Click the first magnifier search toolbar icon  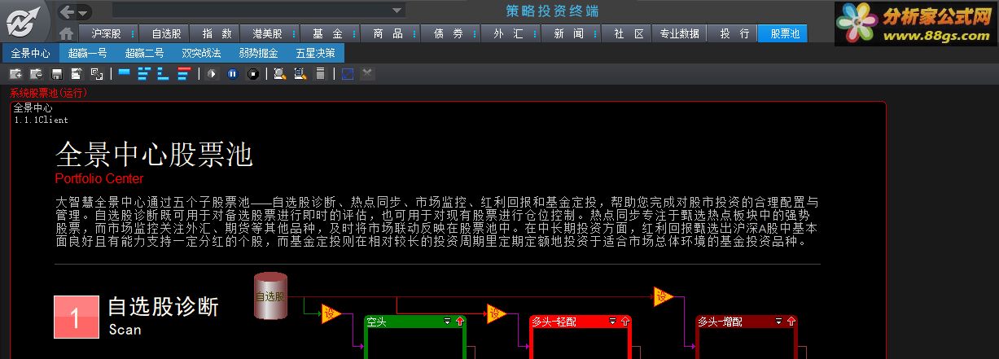tap(280, 73)
